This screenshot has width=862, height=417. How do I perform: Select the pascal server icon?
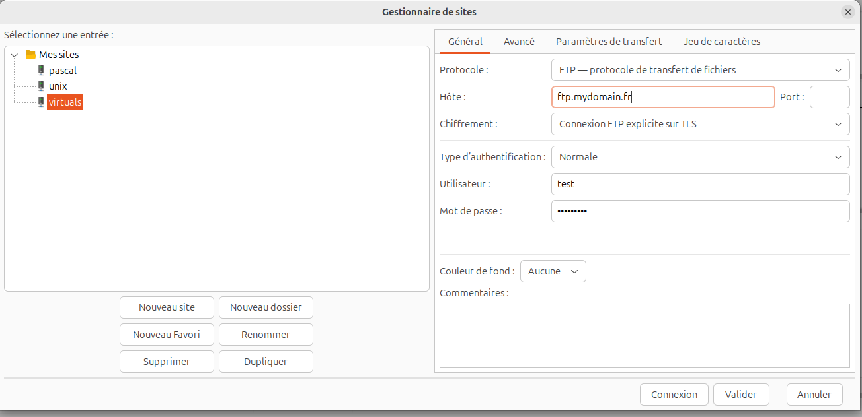(41, 70)
